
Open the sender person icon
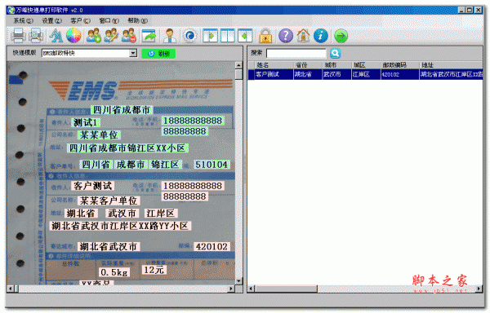point(169,36)
